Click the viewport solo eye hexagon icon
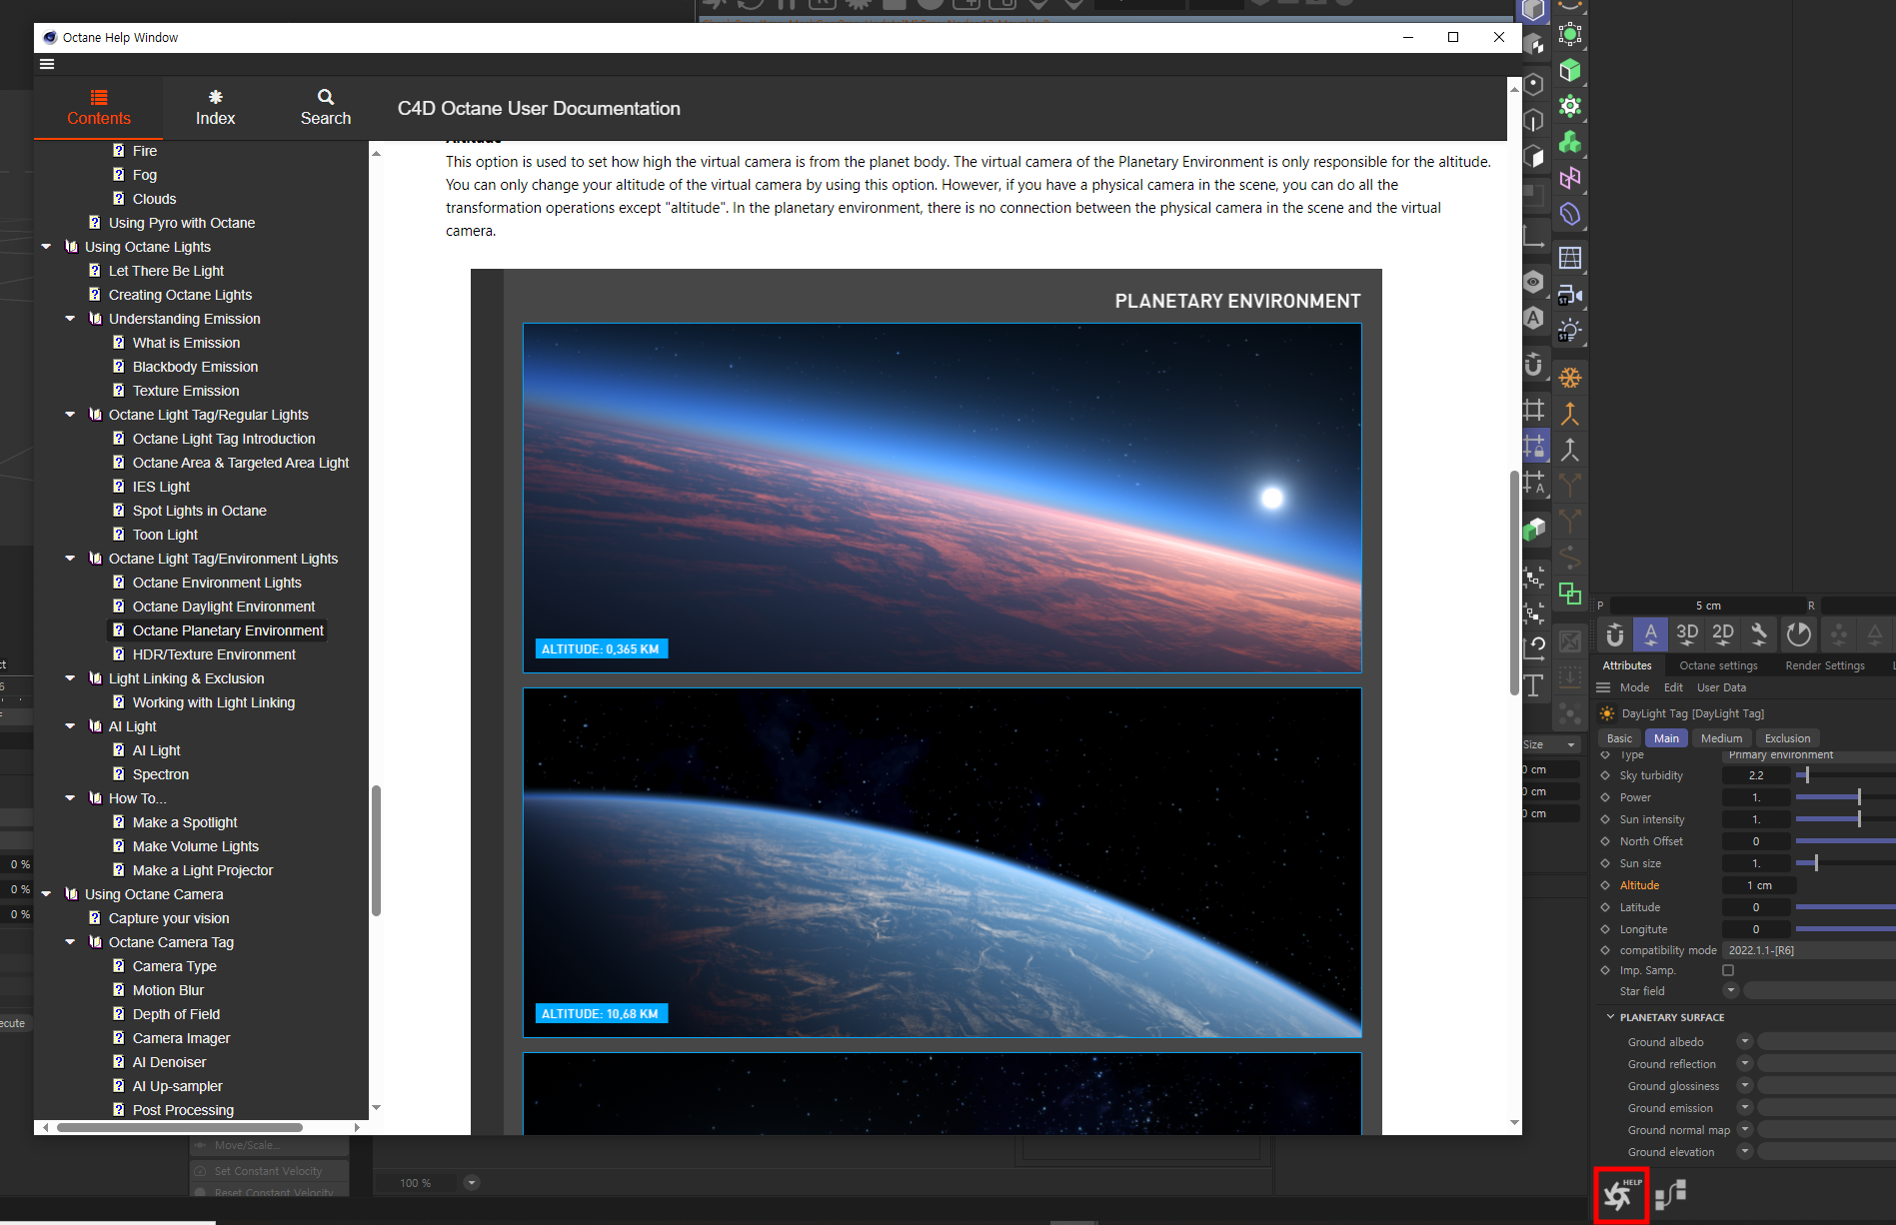1896x1225 pixels. tap(1533, 282)
